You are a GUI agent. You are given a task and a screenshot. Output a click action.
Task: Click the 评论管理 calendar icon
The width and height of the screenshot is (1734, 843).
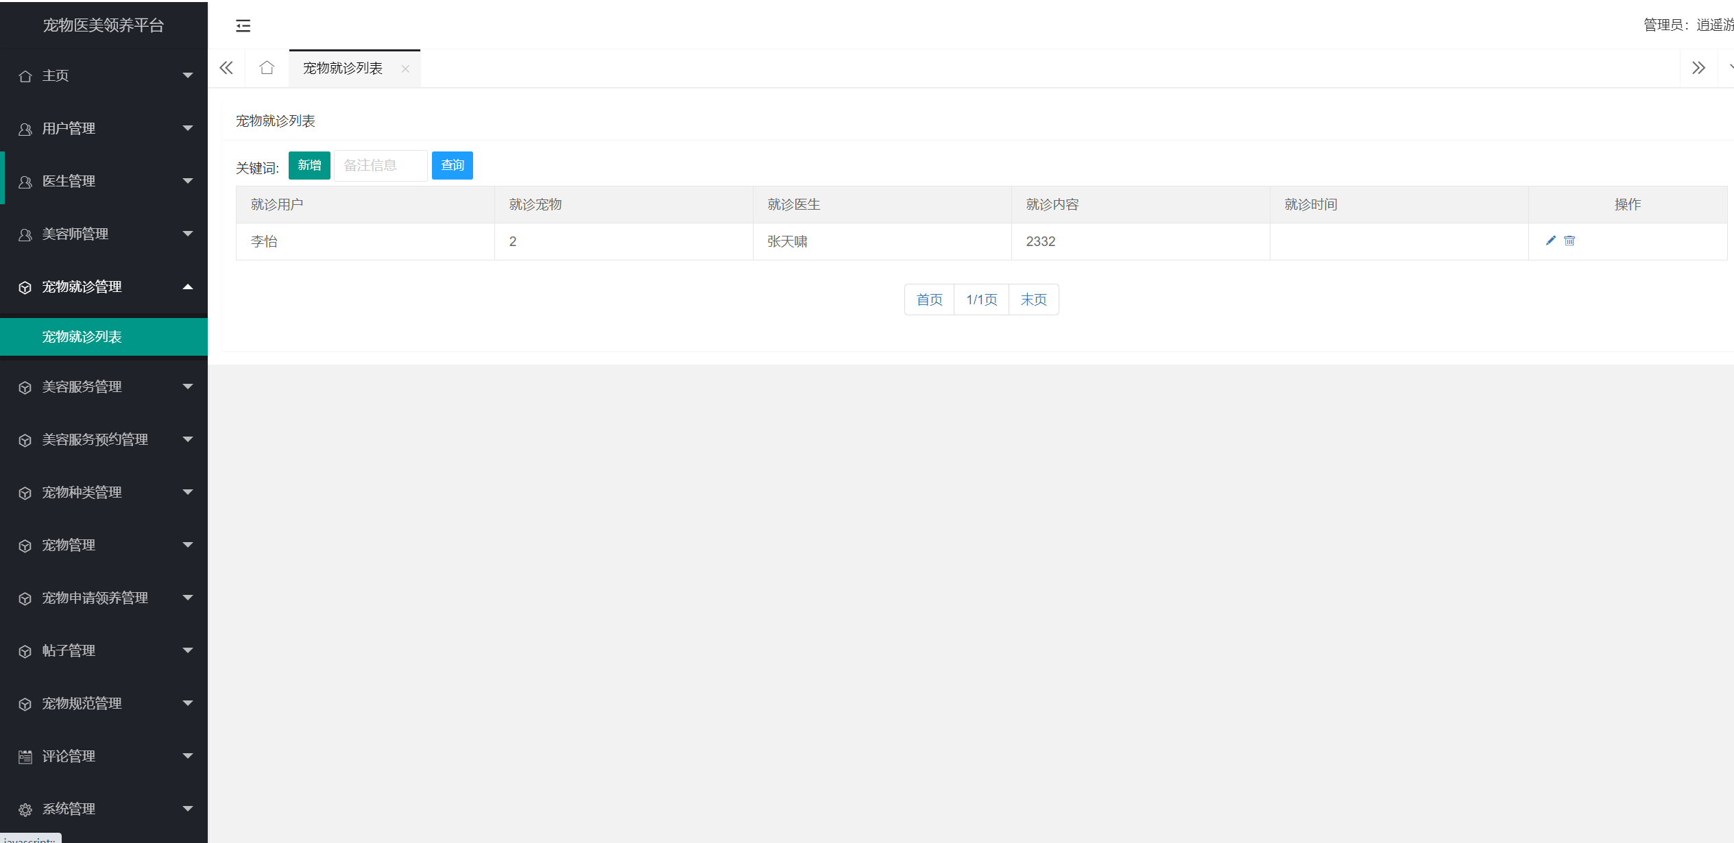click(x=25, y=757)
